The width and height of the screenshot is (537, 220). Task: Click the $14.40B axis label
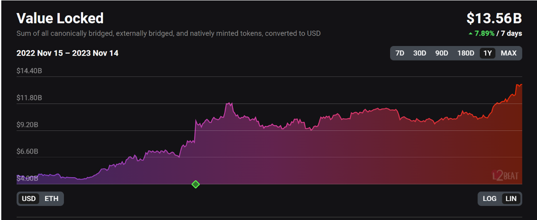(29, 71)
